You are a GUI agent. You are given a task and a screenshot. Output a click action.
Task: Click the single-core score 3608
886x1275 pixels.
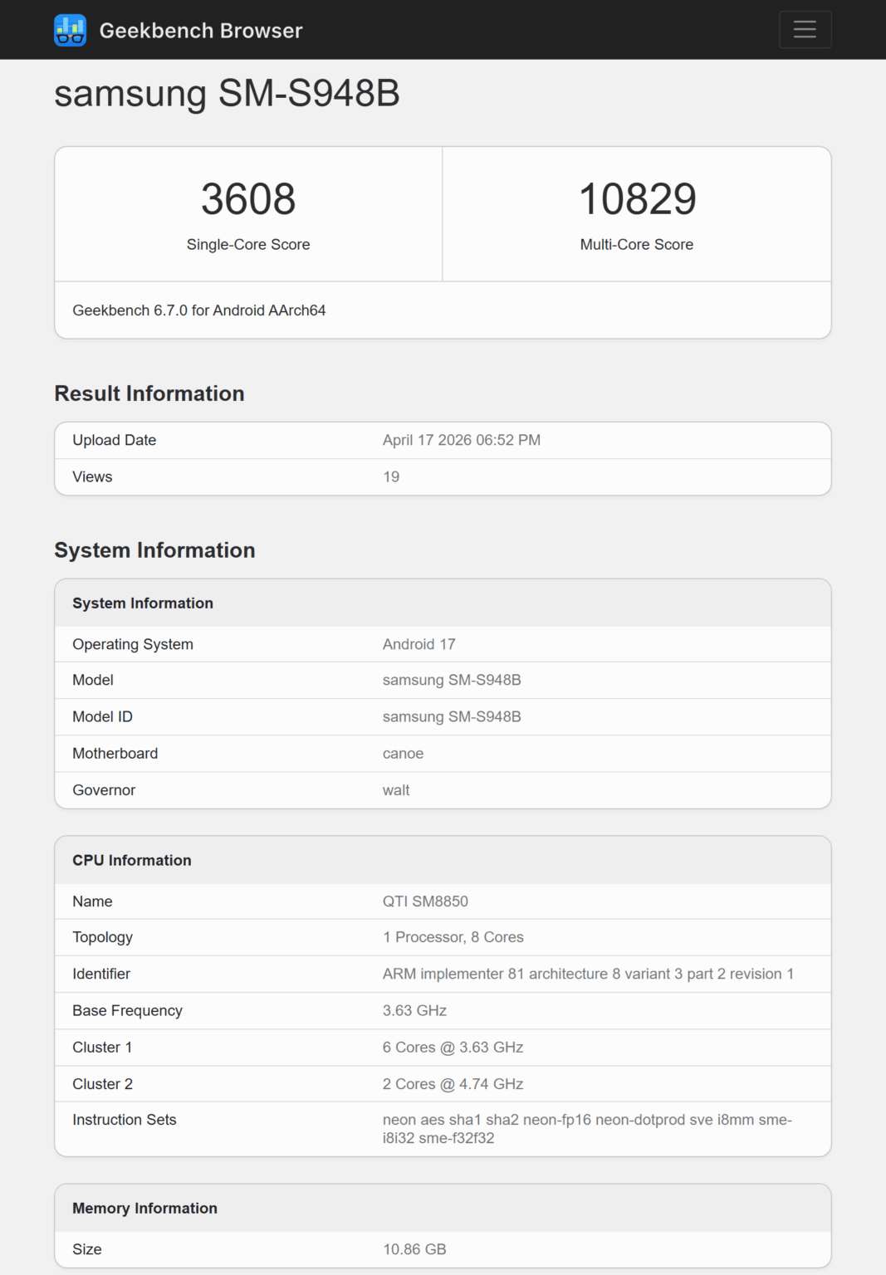click(248, 199)
